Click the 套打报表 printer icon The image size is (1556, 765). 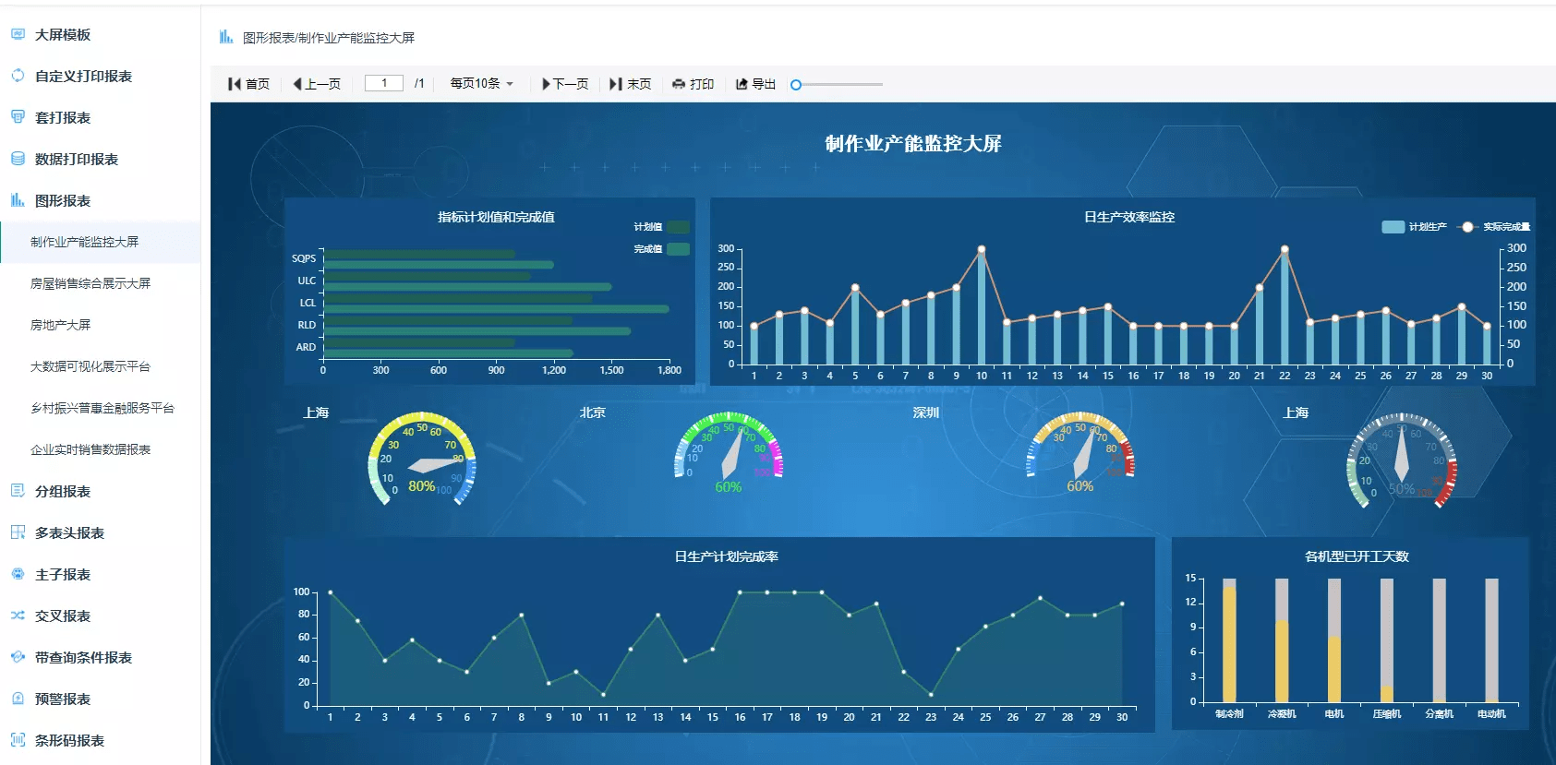click(x=18, y=117)
